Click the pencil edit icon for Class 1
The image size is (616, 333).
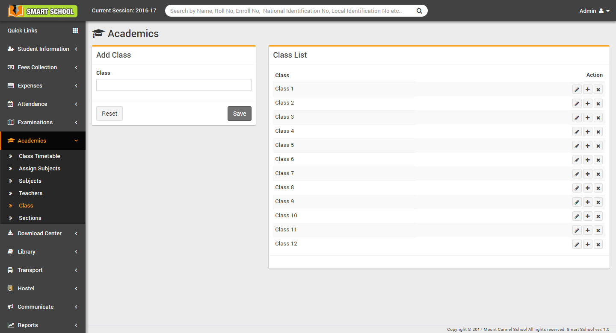coord(577,89)
